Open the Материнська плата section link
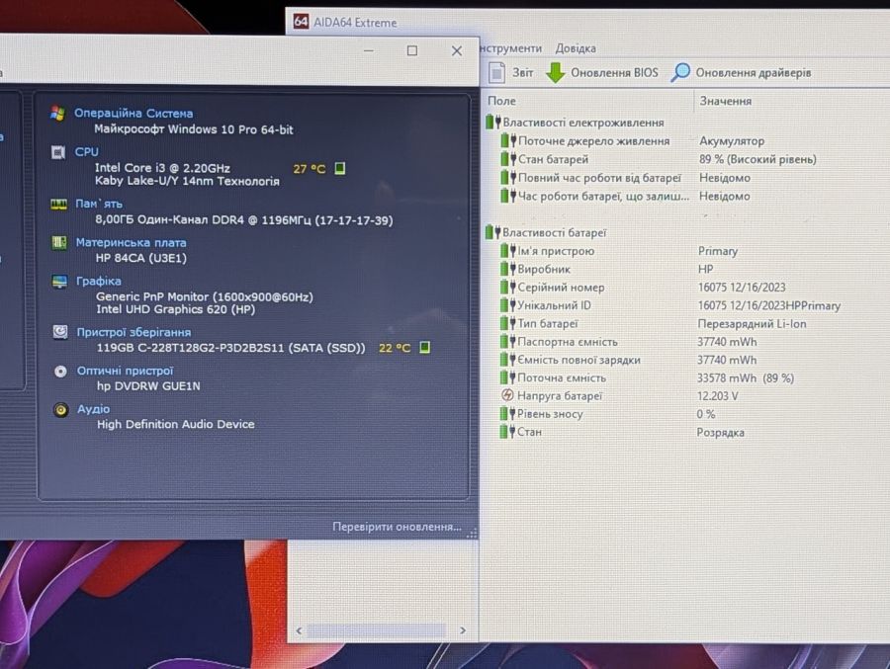 pos(132,243)
